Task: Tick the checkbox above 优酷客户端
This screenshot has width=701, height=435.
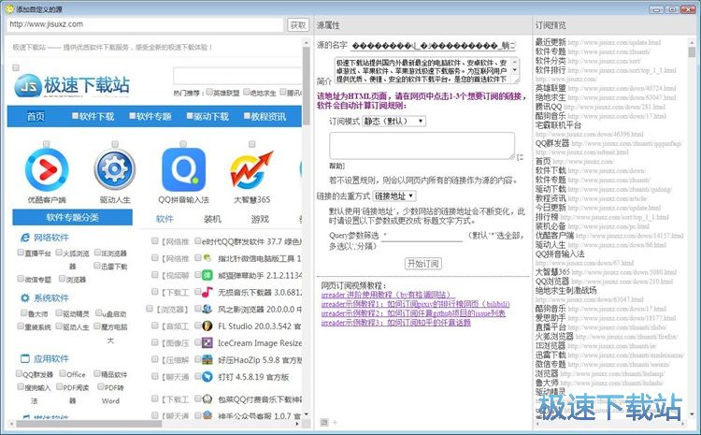Action: click(47, 144)
